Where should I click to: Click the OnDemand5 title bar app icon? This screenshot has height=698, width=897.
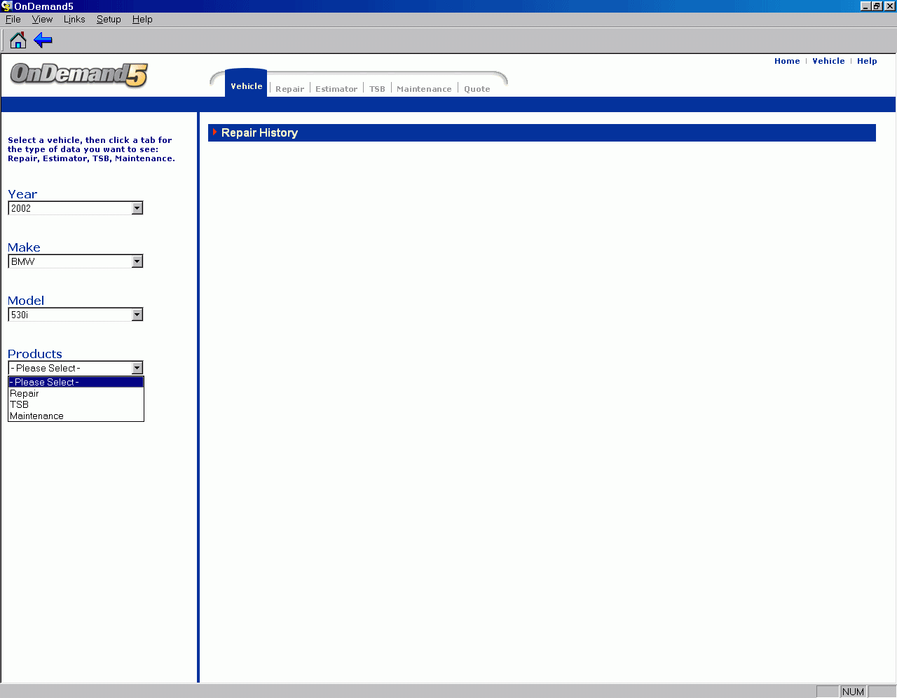click(x=7, y=6)
